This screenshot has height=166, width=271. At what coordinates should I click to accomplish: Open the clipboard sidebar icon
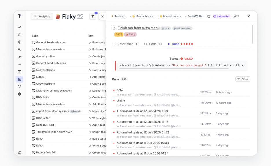pyautogui.click(x=19, y=34)
